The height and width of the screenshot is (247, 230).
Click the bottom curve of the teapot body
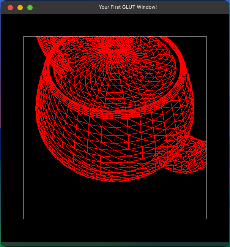pyautogui.click(x=114, y=179)
